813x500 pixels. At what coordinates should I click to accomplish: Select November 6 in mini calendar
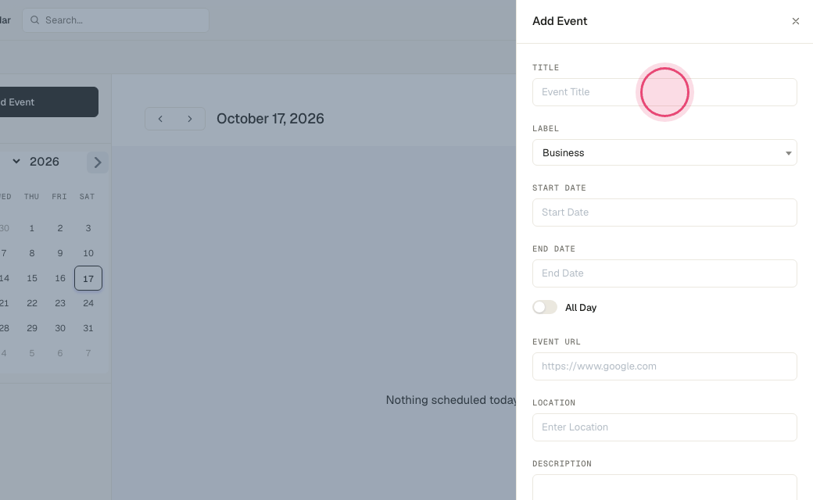click(x=60, y=353)
